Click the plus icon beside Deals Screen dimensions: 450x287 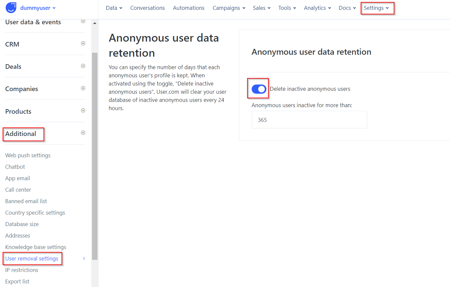point(83,65)
